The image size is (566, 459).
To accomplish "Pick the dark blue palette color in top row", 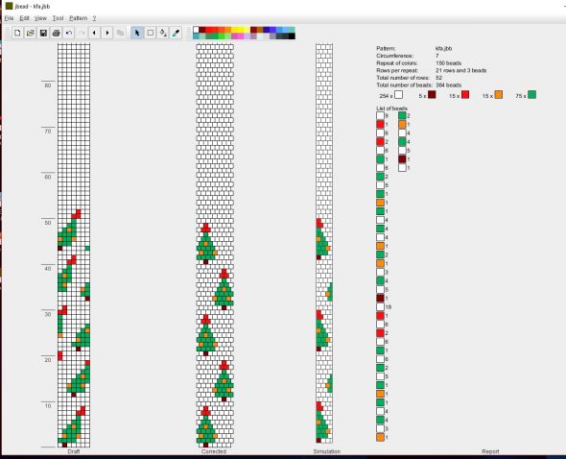I will point(267,30).
